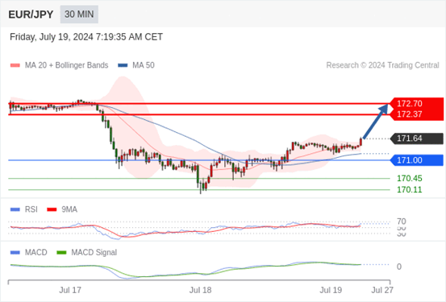Click the Jul 27 date axis label

(382, 290)
